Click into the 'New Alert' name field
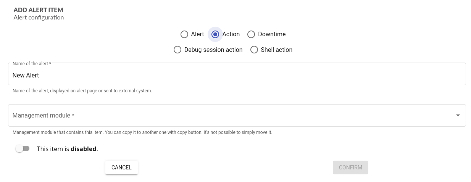 tap(237, 76)
